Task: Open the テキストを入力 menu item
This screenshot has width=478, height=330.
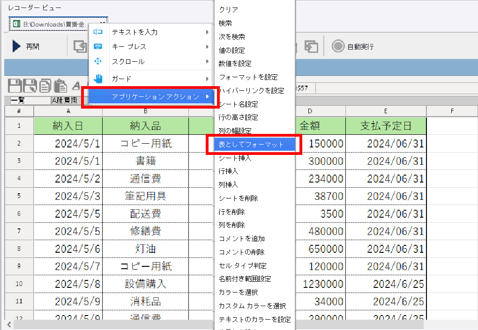Action: pos(150,32)
